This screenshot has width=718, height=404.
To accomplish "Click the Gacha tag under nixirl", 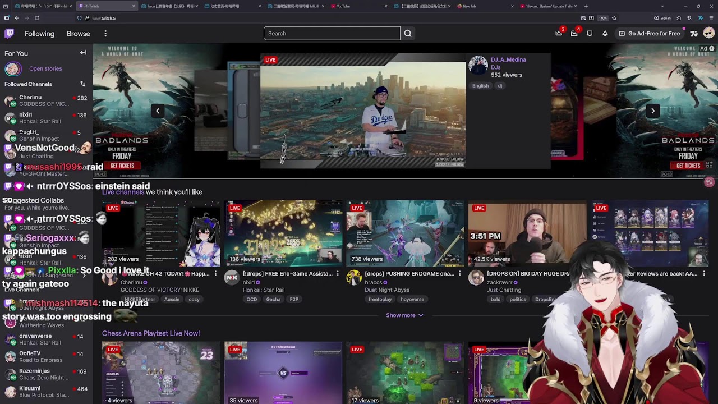I will pyautogui.click(x=273, y=300).
